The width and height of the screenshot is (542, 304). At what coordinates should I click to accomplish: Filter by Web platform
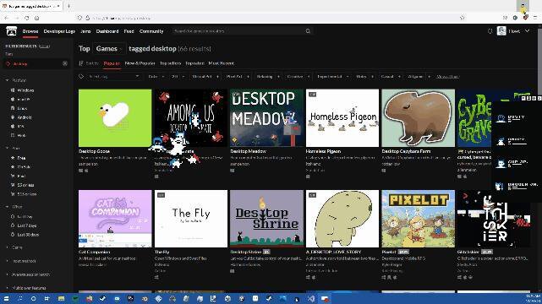21,135
